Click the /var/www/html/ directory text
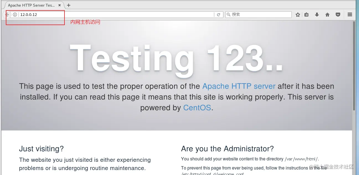 point(302,159)
